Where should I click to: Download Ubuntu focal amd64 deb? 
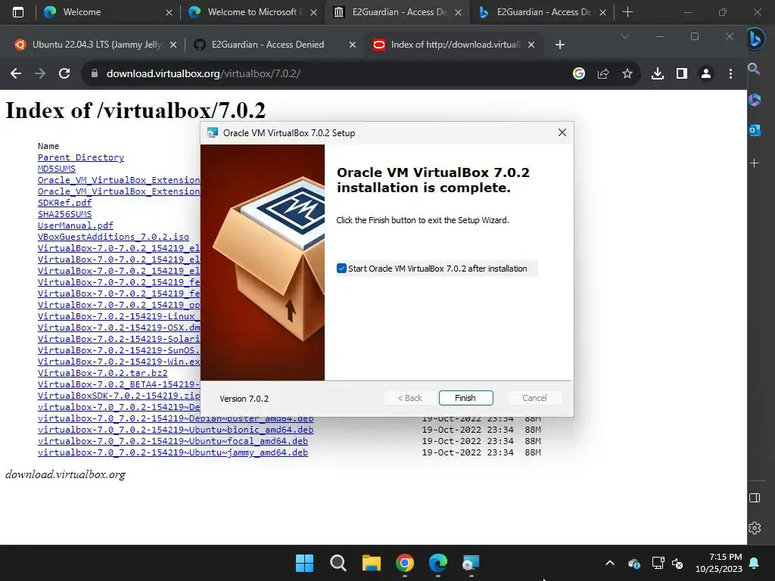(x=173, y=441)
